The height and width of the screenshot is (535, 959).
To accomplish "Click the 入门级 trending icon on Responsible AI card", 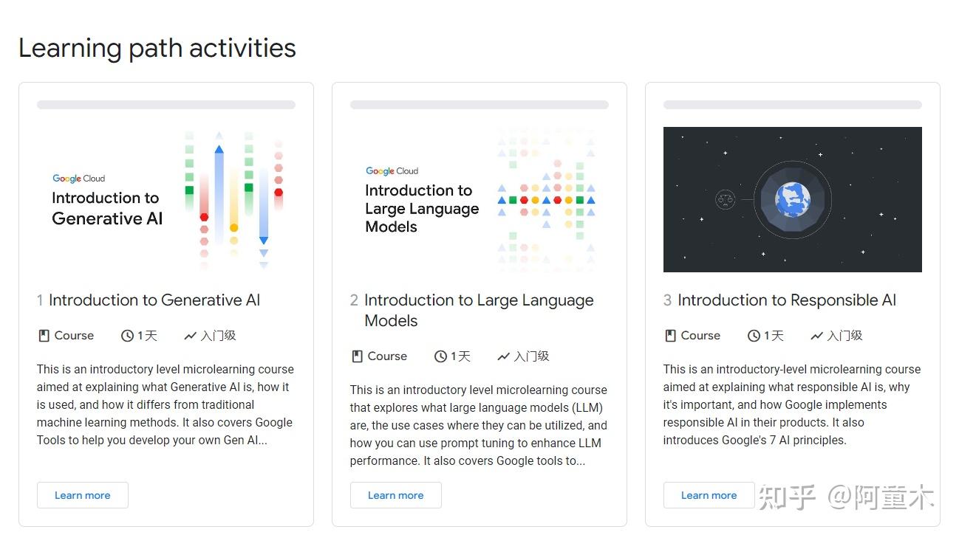I will 816,335.
